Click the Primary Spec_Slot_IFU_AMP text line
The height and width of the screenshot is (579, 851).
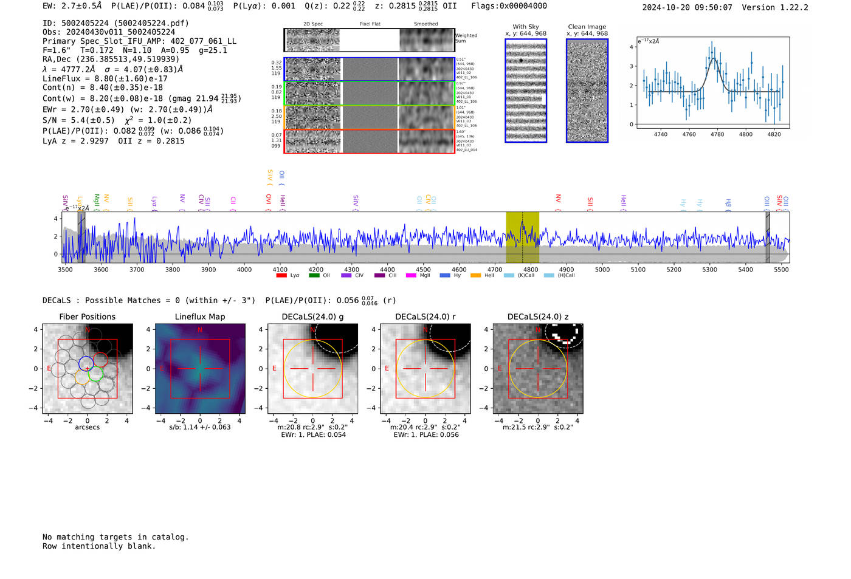(x=139, y=41)
